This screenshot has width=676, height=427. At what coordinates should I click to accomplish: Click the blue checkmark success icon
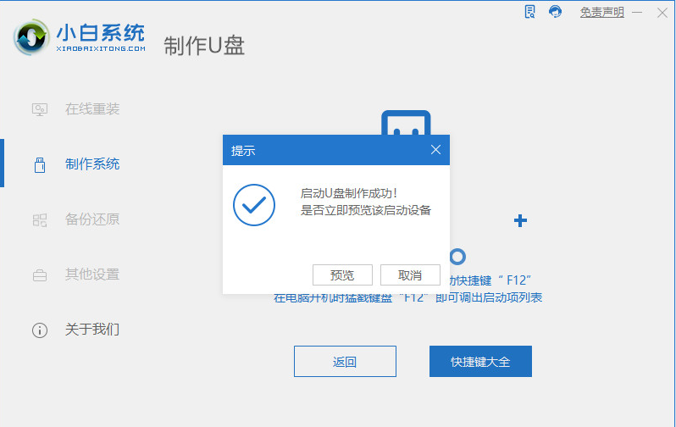(x=253, y=204)
